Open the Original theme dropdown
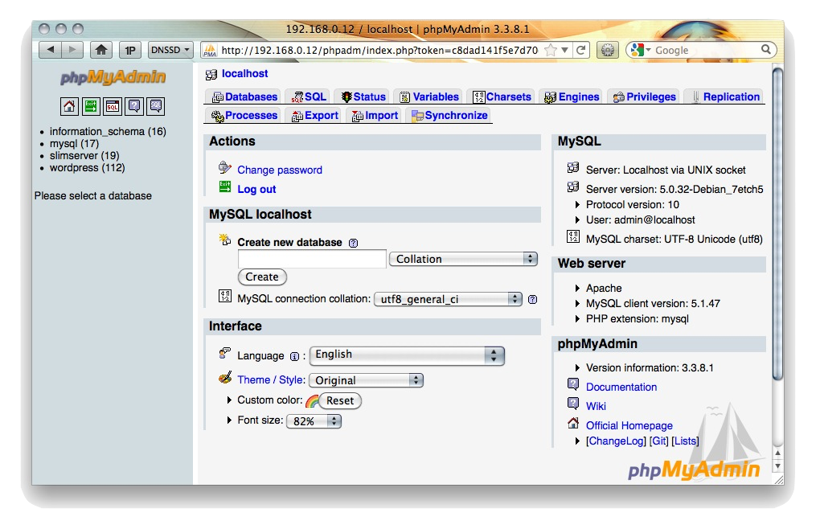Screen dimensions: 816x529 367,380
